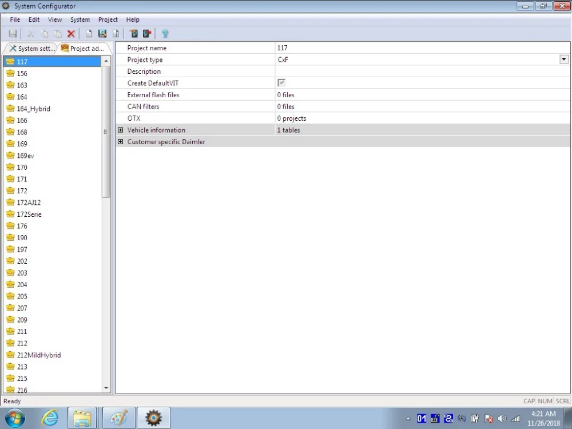Open the Project type dropdown arrow
Screen dimensions: 572x429
point(564,59)
